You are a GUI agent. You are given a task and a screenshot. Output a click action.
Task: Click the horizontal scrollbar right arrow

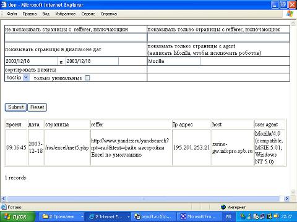point(286,199)
